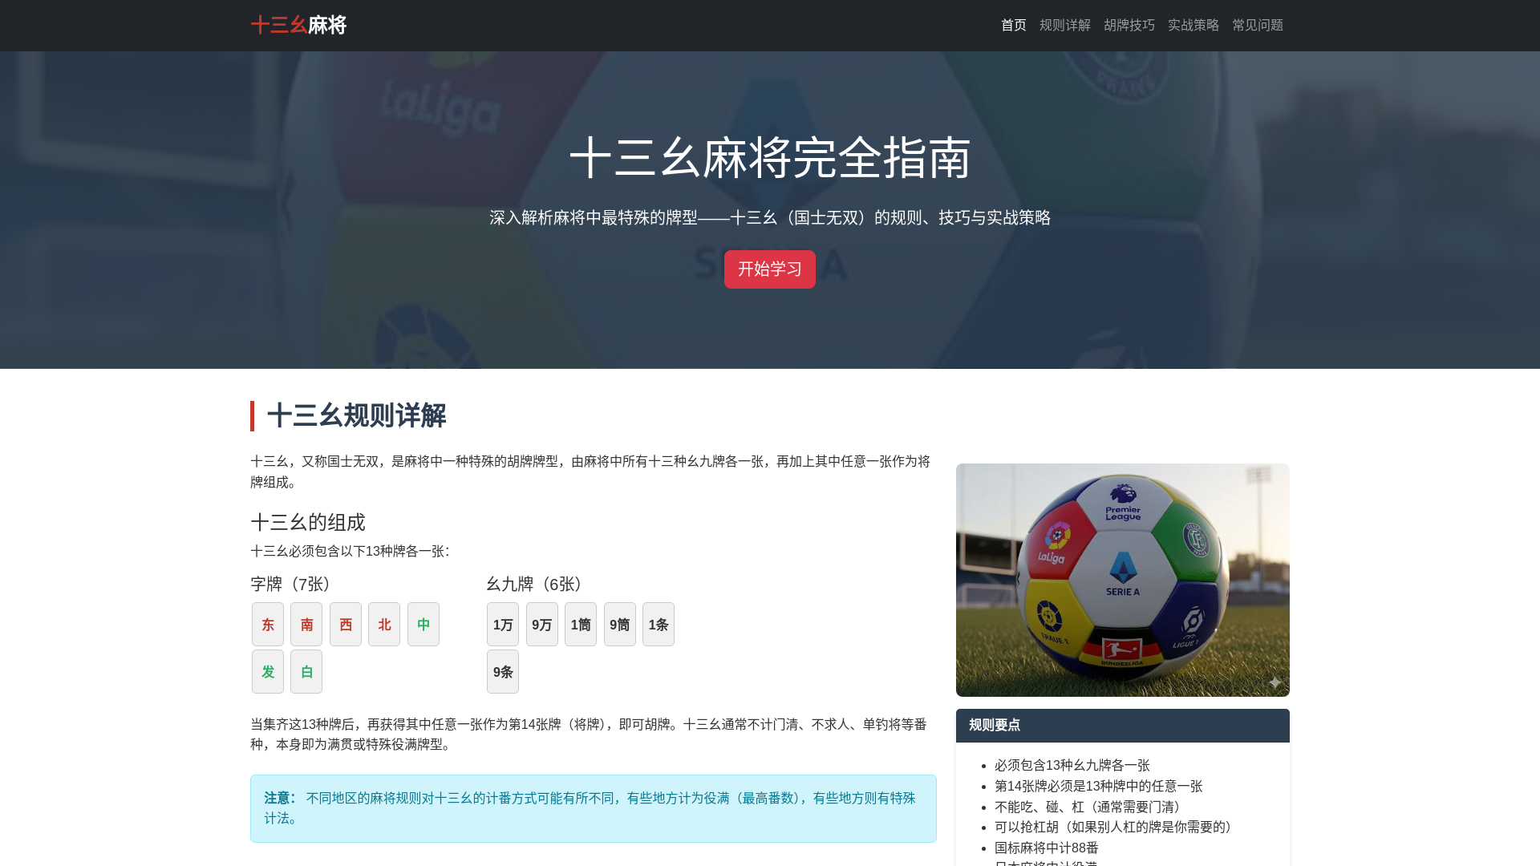Click list item 可以抢杠胡（如果别人杠的牌是你需要的）

(1116, 828)
